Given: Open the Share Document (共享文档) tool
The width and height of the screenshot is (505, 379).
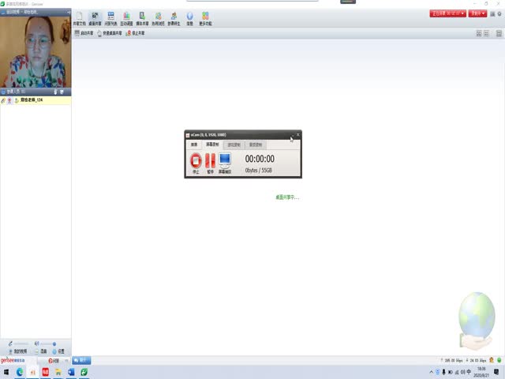Looking at the screenshot, I should [78, 18].
